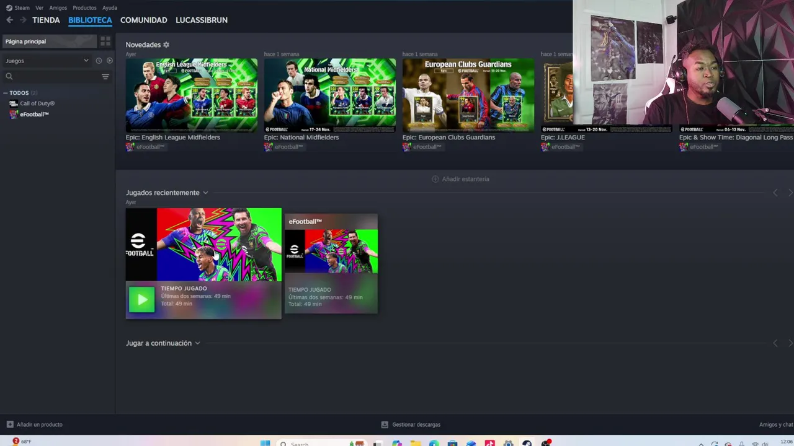Click the plus icon for Añadir un producto
Viewport: 794px width, 446px height.
click(10, 424)
